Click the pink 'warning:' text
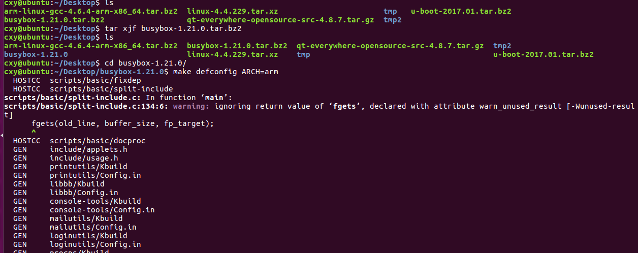The width and height of the screenshot is (638, 253). coord(191,106)
